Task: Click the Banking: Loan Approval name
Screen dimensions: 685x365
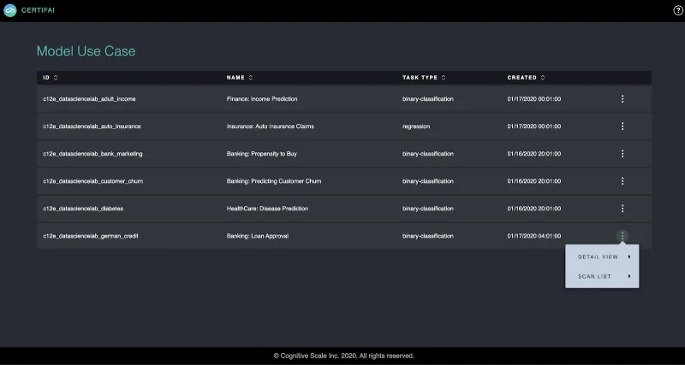Action: click(x=258, y=236)
